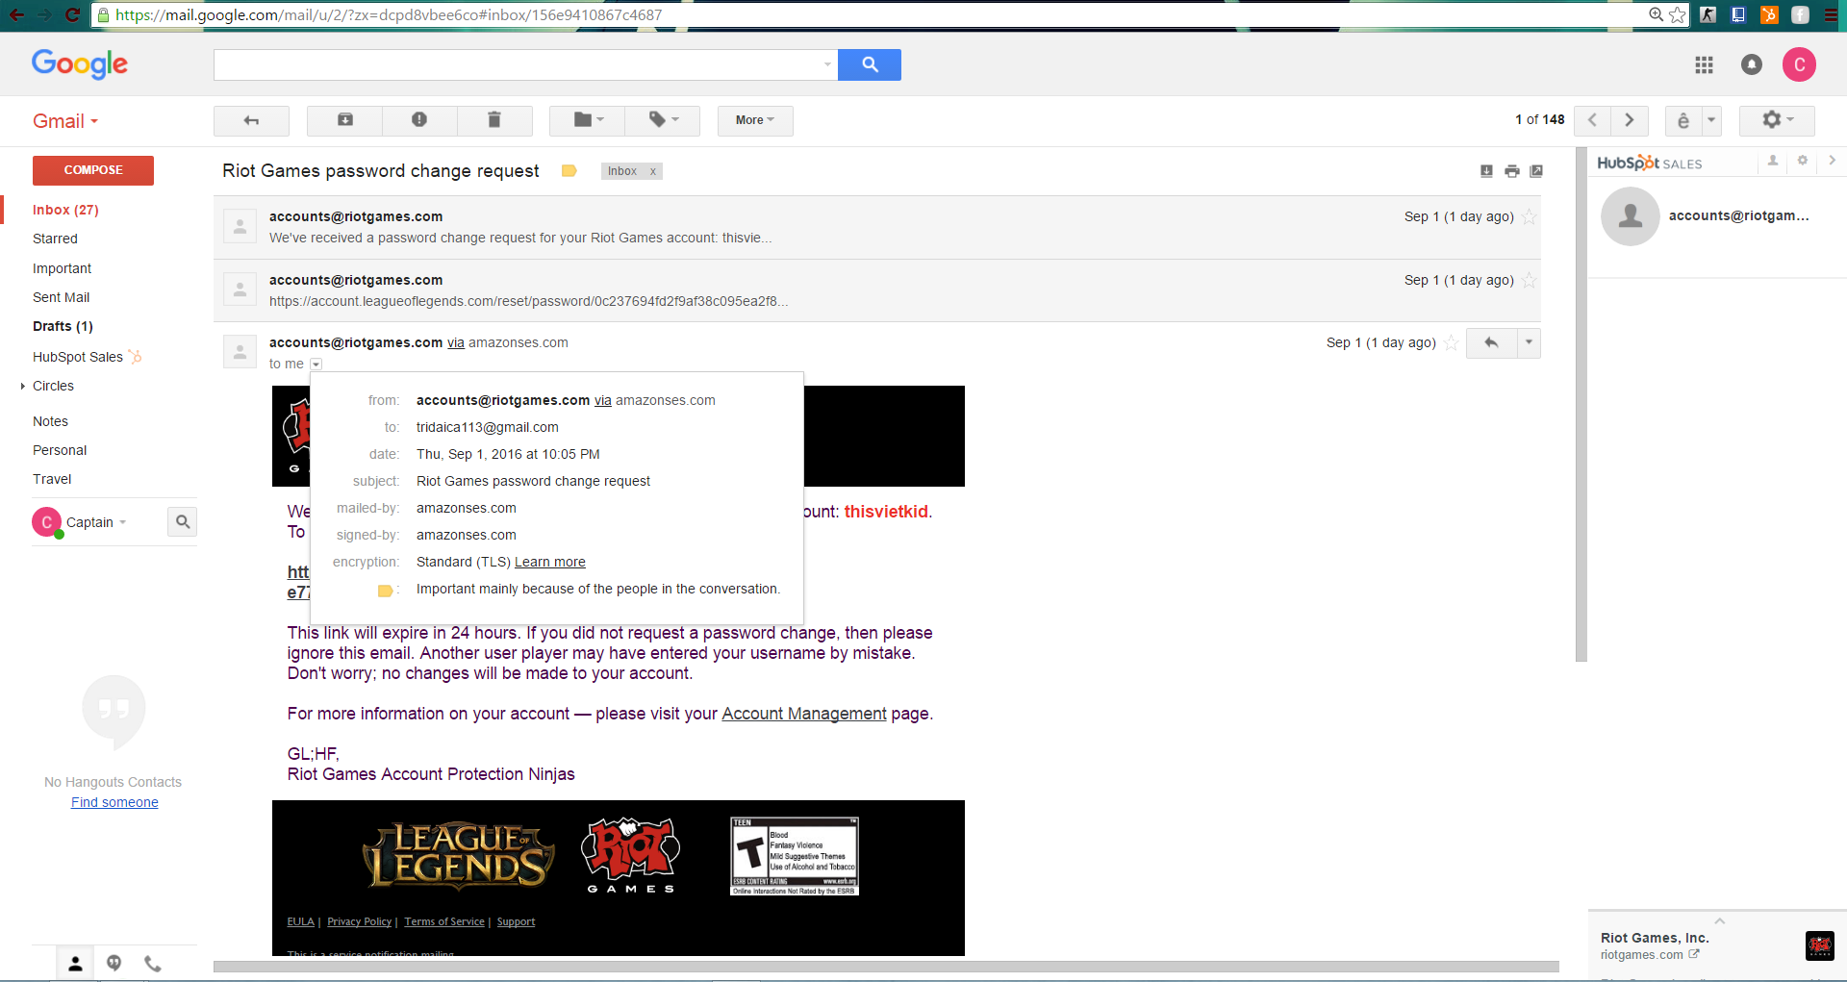Open the Starred folder
The width and height of the screenshot is (1847, 982).
(55, 239)
